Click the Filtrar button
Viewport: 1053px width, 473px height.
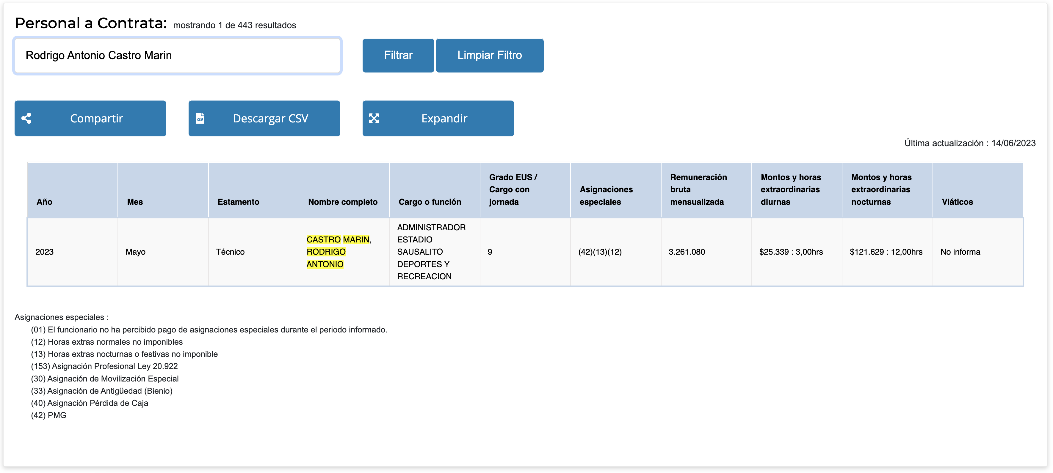pyautogui.click(x=398, y=56)
